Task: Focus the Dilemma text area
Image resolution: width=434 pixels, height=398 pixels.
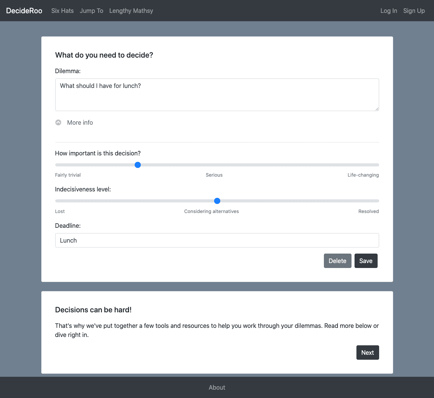Action: click(x=217, y=95)
